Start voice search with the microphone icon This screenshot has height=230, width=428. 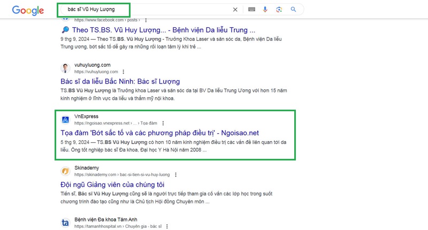[265, 10]
